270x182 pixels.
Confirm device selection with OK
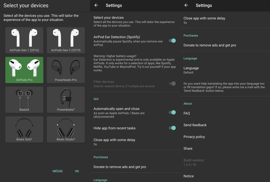(x=77, y=171)
